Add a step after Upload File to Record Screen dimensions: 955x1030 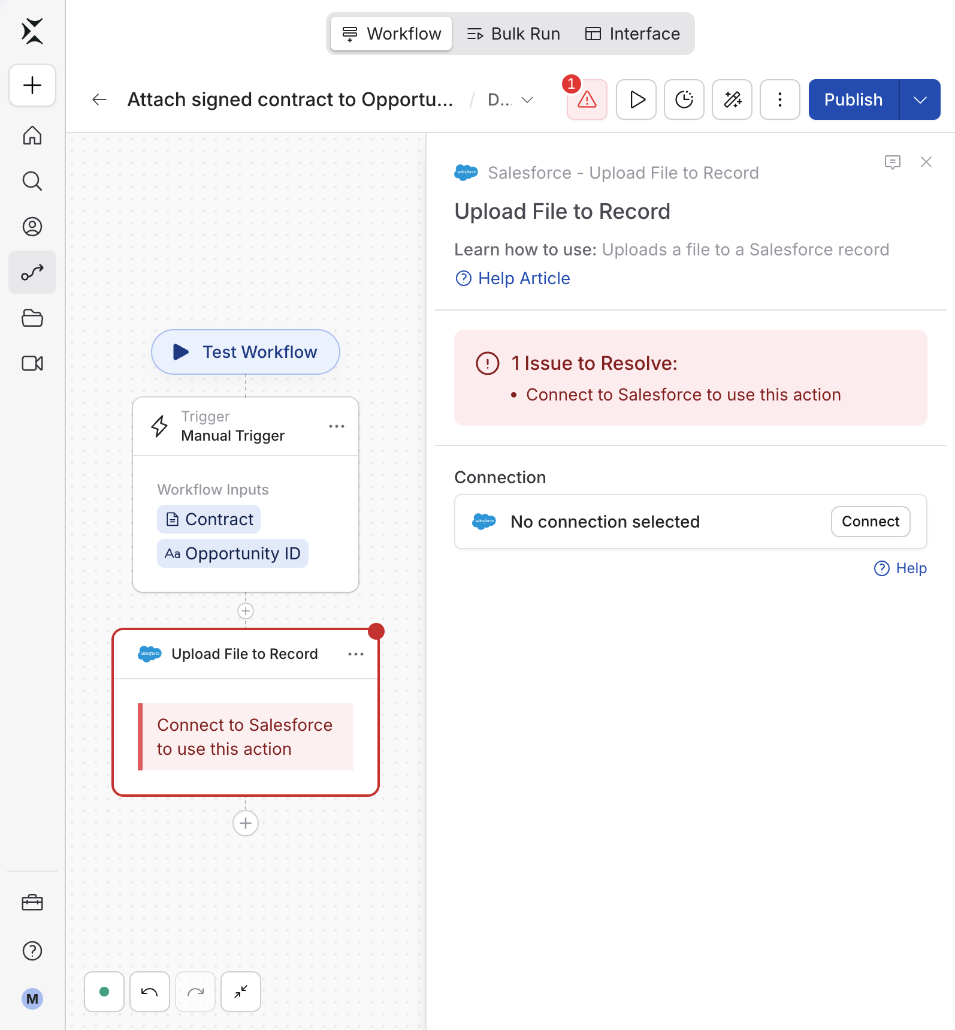point(246,823)
